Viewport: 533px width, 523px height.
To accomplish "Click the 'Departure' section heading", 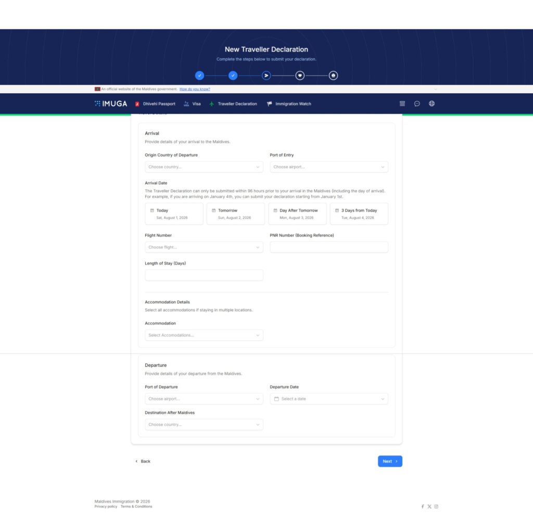I will [156, 365].
